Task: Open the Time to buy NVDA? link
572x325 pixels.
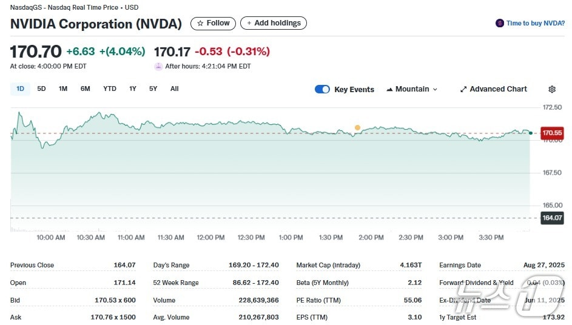Action: pos(536,23)
